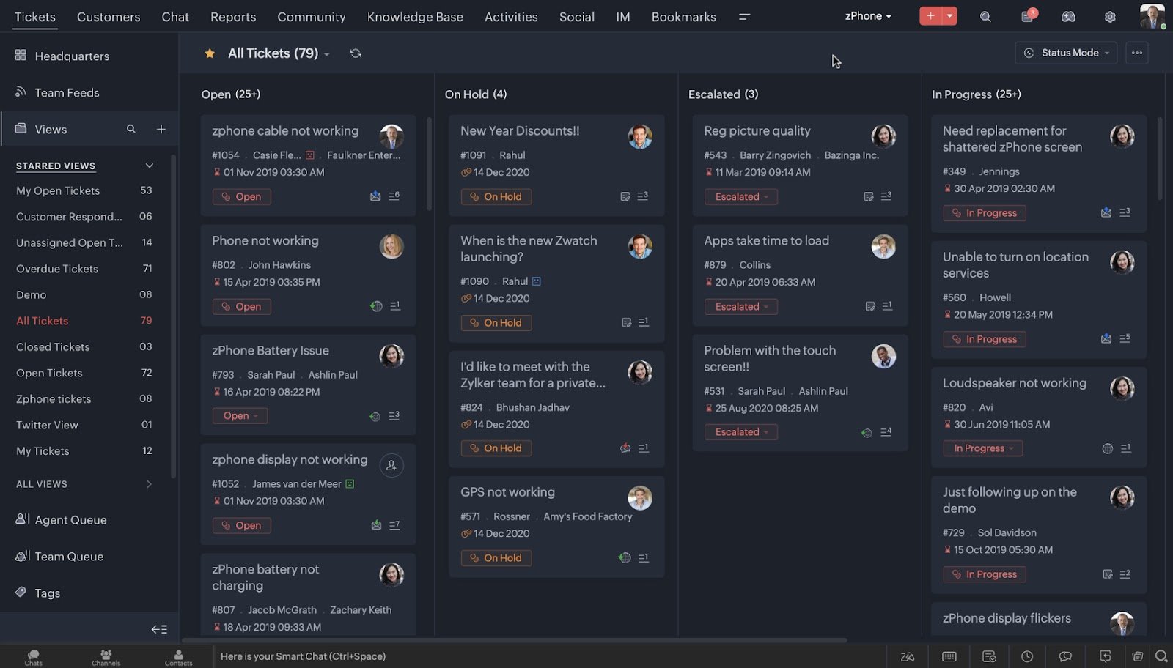Switch to the Customers tab

click(x=108, y=16)
